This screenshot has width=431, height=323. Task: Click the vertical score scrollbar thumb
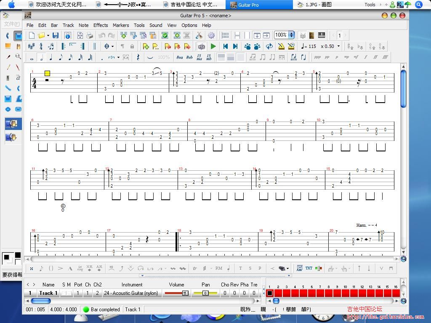coord(403,89)
